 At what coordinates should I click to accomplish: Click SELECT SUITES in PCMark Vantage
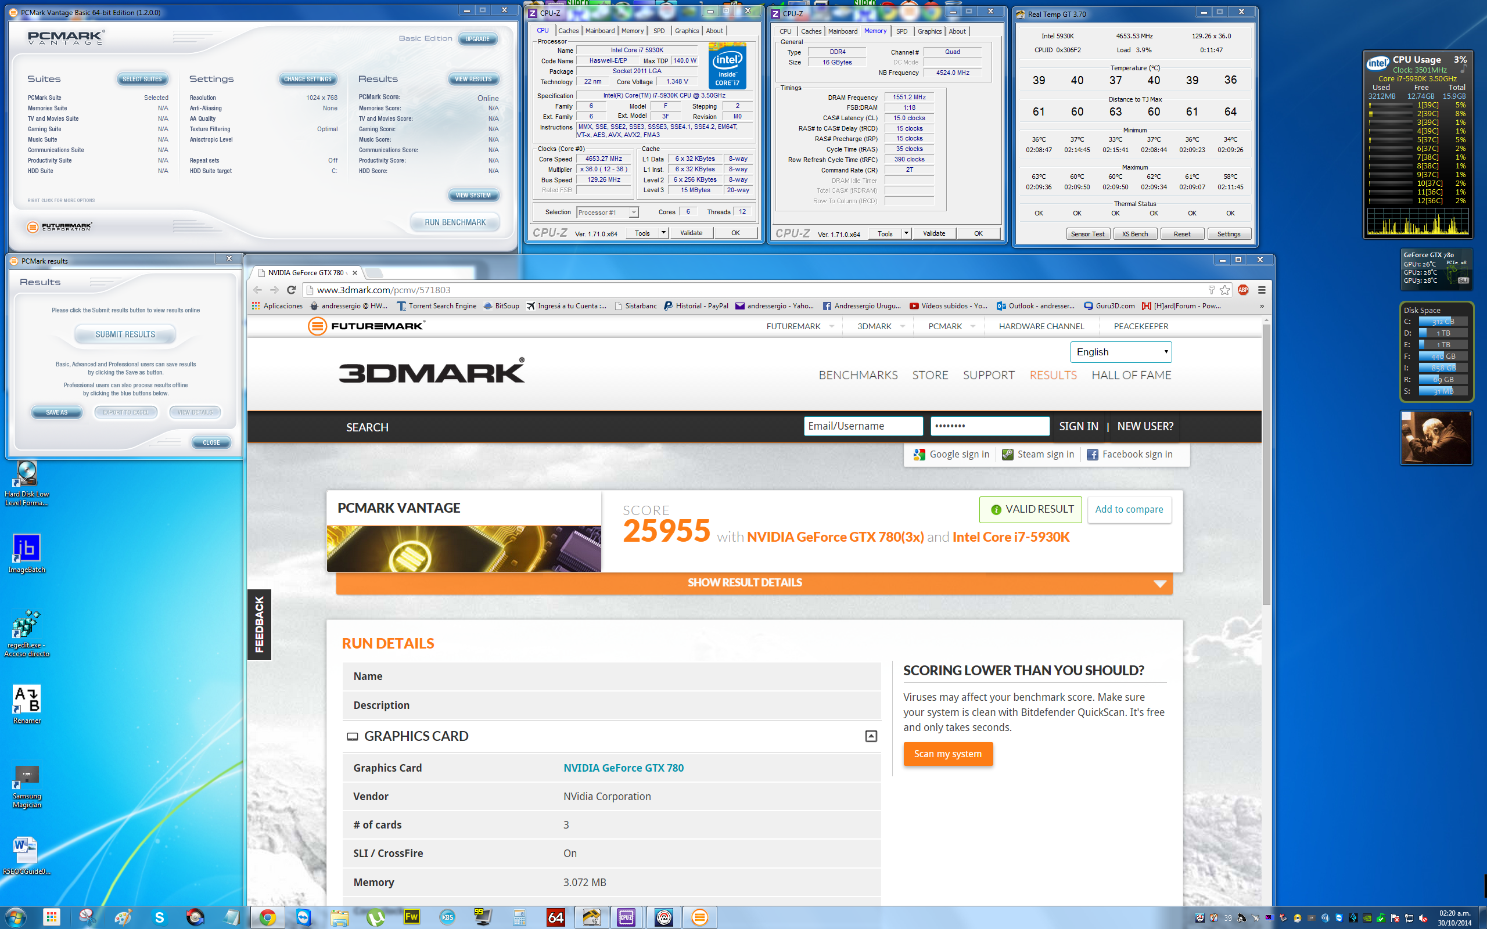click(x=142, y=80)
